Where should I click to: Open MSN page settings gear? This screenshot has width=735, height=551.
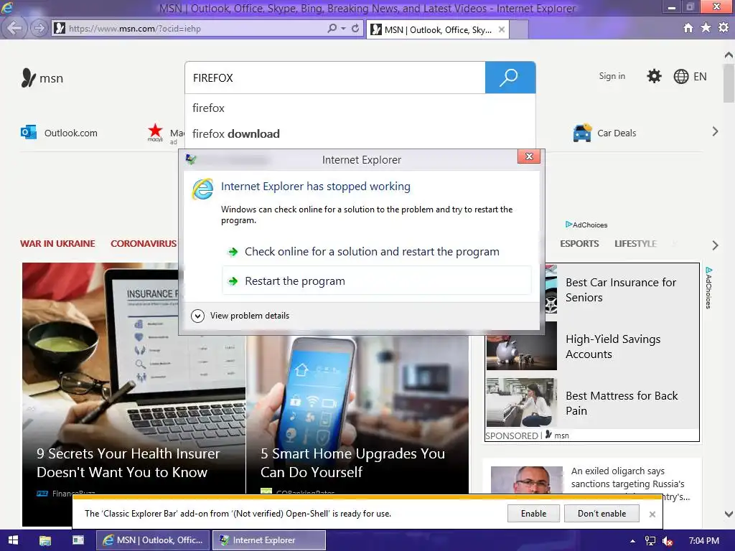[654, 76]
